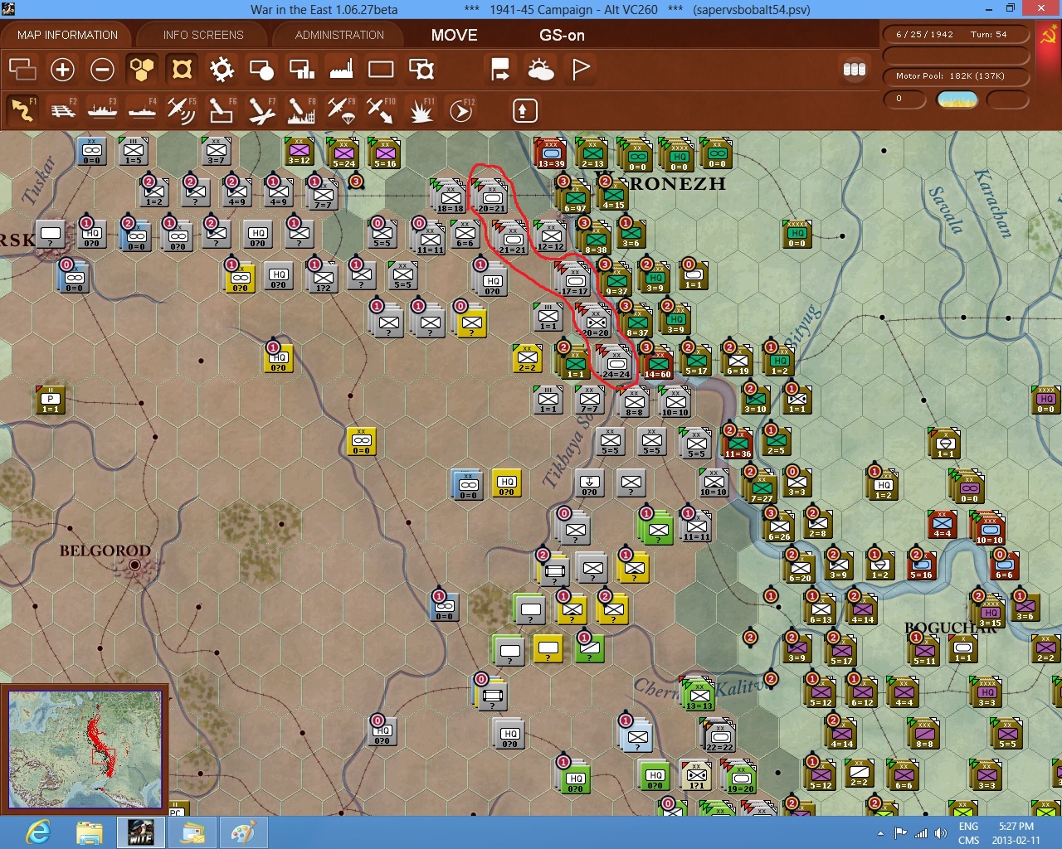This screenshot has height=849, width=1062.
Task: Click the rectangle-with-gear icon
Action: click(421, 69)
